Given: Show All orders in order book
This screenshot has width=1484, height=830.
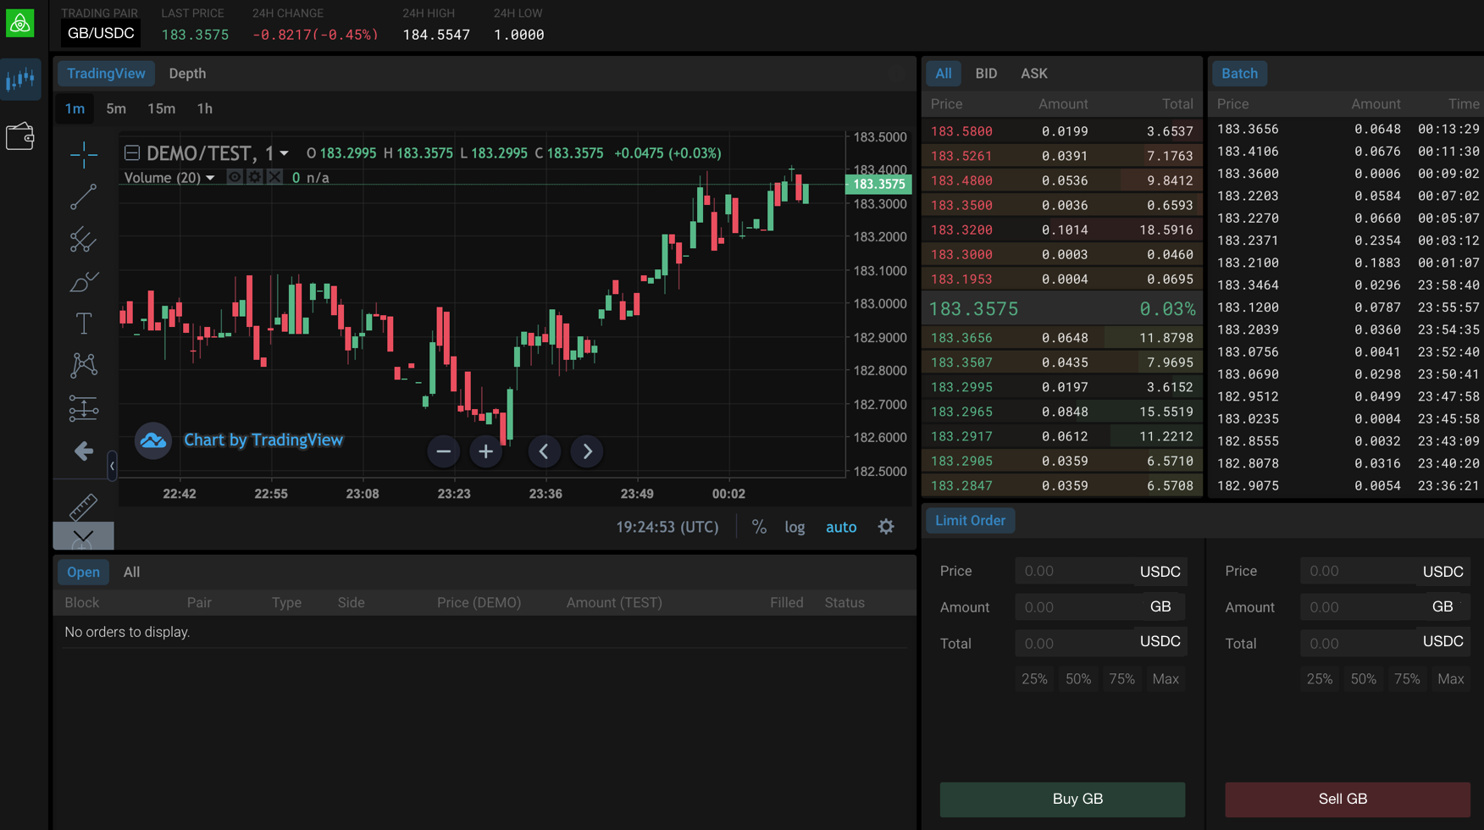Looking at the screenshot, I should [943, 74].
